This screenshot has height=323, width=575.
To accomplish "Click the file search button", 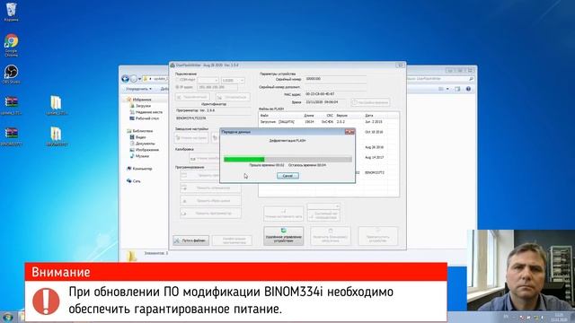I will click(191, 240).
